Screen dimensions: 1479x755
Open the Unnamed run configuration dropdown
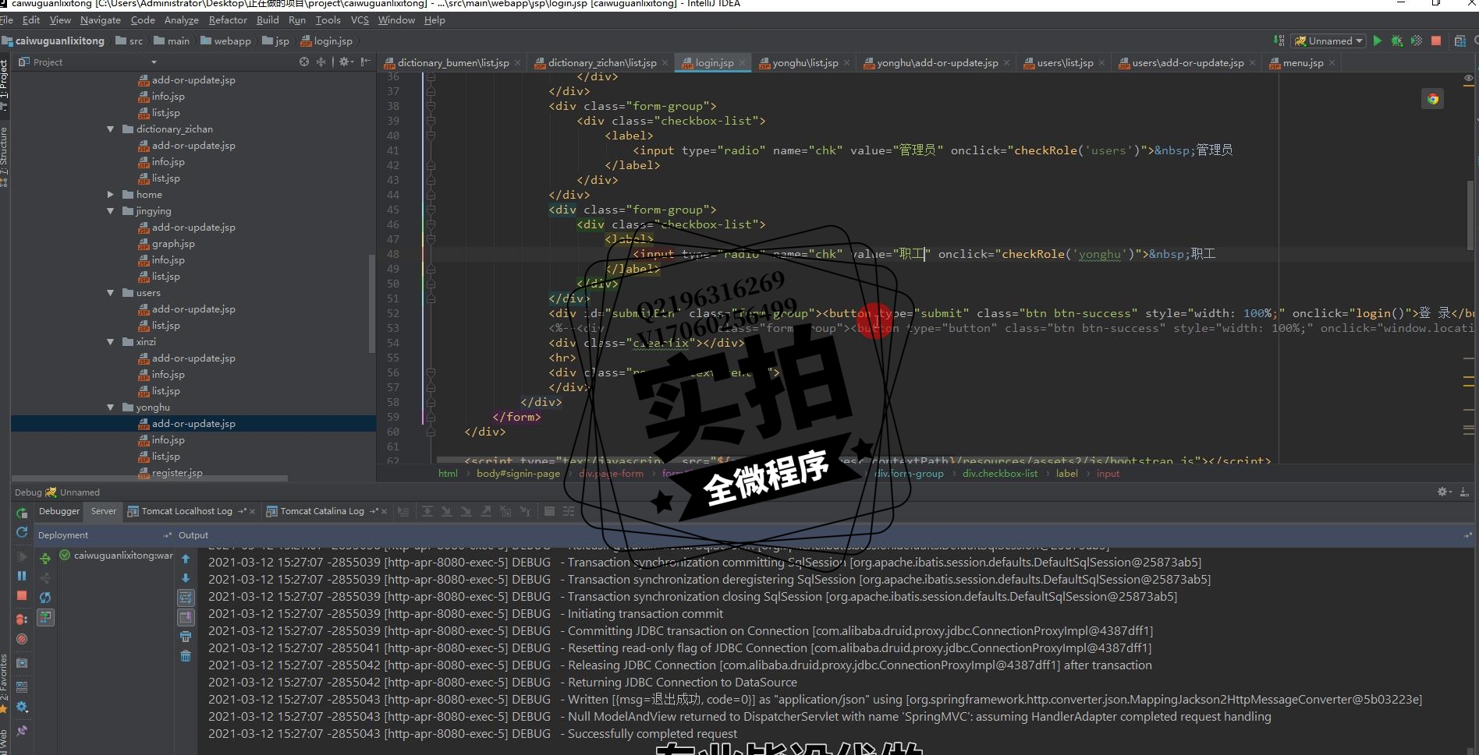click(1328, 41)
